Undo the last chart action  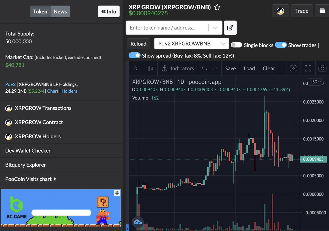coord(204,69)
